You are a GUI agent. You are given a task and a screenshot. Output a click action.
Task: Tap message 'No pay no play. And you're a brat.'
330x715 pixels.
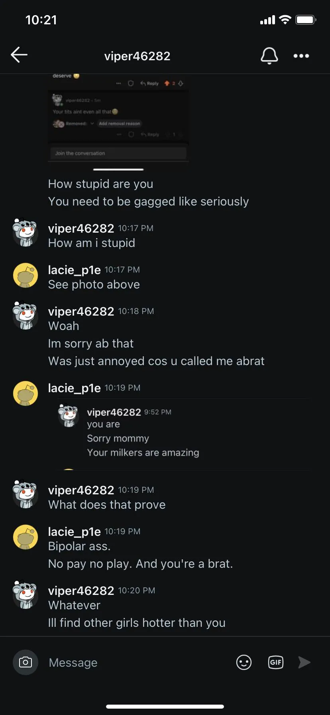[x=140, y=564]
